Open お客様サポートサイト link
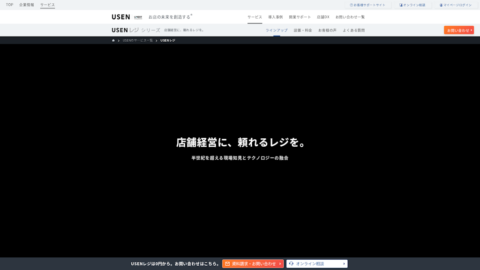Image resolution: width=480 pixels, height=270 pixels. 367,5
